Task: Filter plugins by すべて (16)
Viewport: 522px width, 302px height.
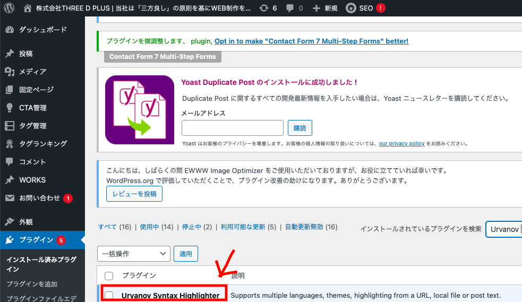Action: pyautogui.click(x=115, y=227)
